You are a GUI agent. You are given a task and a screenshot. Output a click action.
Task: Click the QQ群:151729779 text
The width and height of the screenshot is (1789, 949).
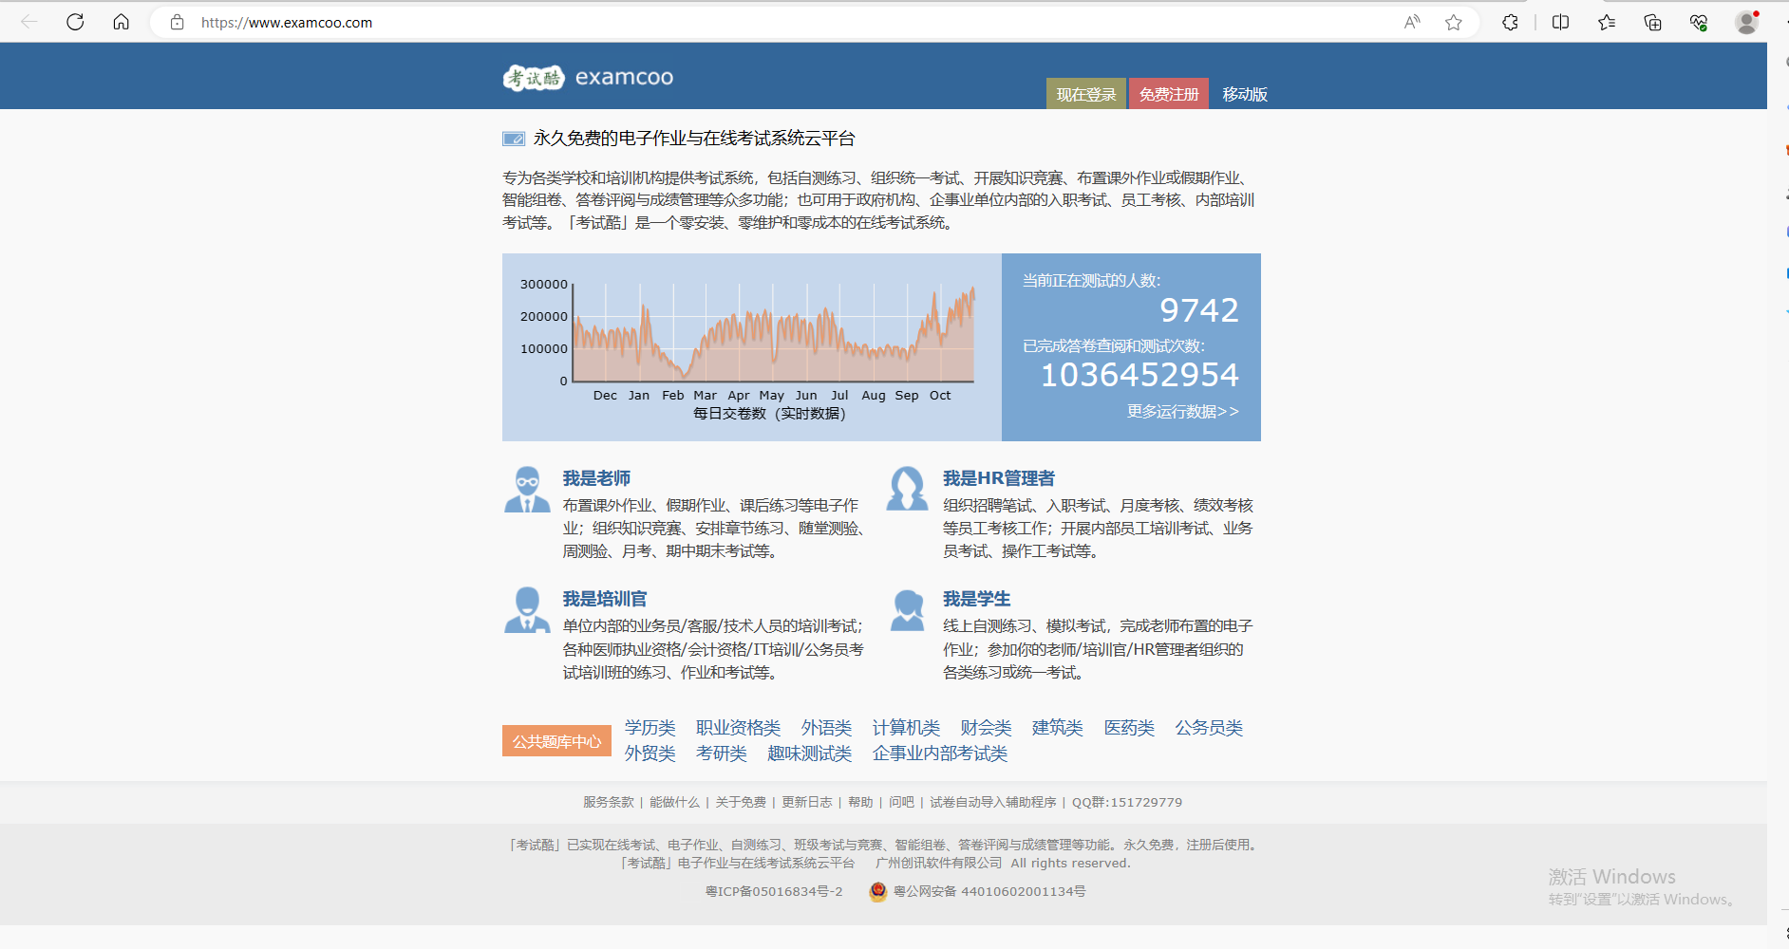point(1127,802)
